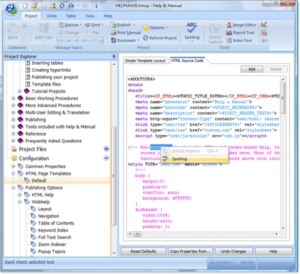Image resolution: width=300 pixels, height=274 pixels.
Task: Click the horizontal scrollbar of code editor
Action: click(200, 234)
